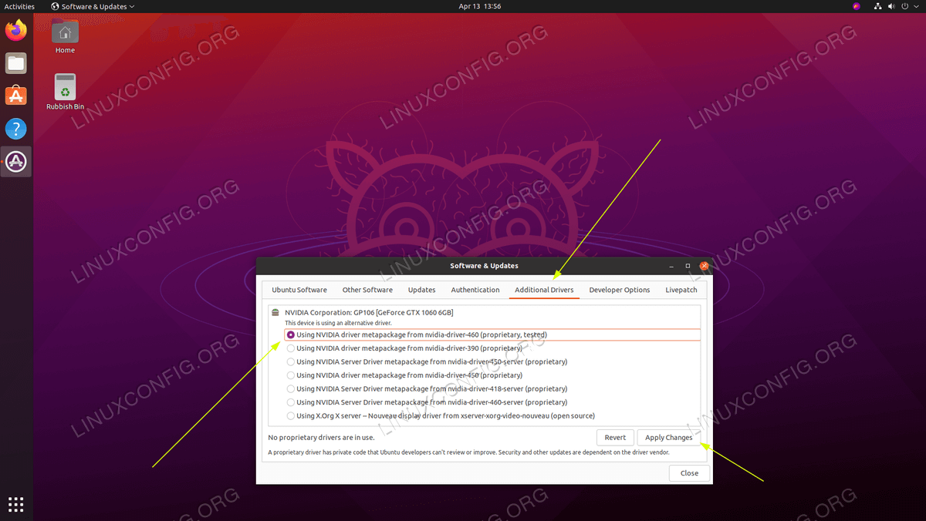This screenshot has width=926, height=521.
Task: Click the NVIDIA Corporation GP106 device heading
Action: [x=369, y=312]
